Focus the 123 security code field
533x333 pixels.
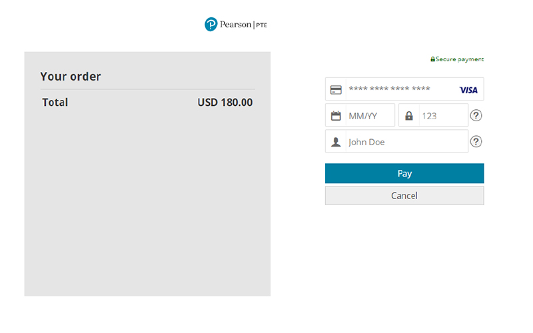tap(434, 115)
